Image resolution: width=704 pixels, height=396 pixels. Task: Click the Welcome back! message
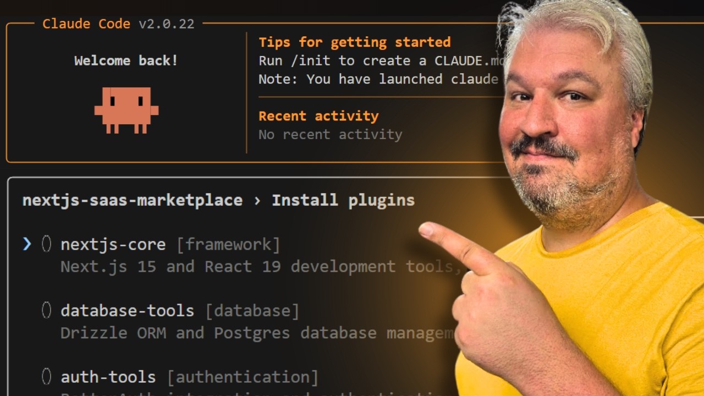click(x=127, y=61)
